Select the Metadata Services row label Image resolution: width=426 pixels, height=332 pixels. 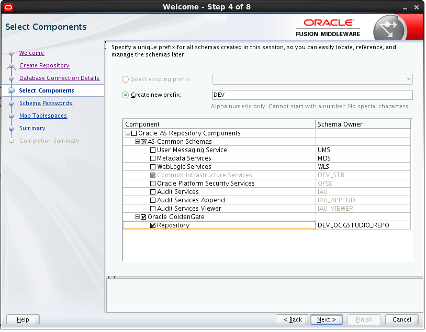coord(184,158)
